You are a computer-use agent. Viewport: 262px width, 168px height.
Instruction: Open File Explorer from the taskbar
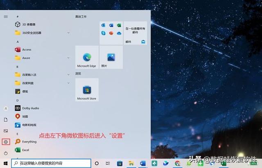point(131,164)
